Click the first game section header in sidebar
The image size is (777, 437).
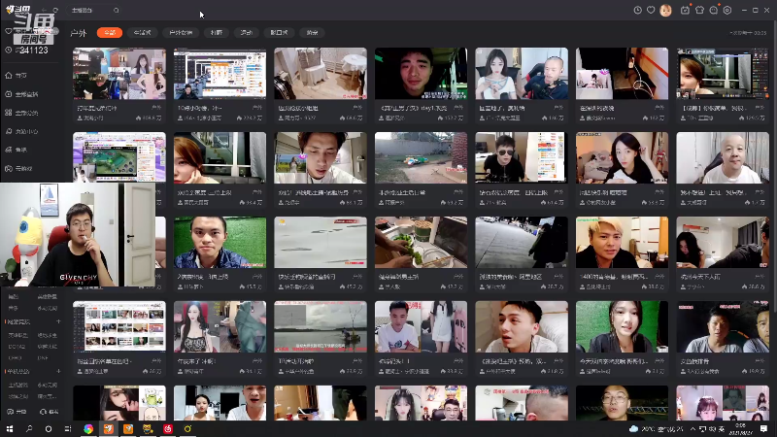[18, 322]
